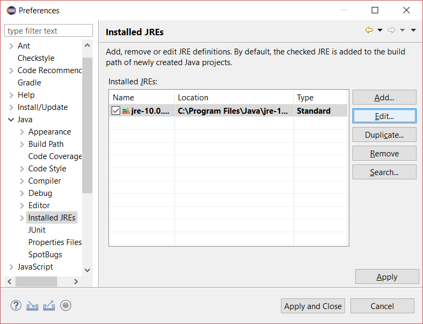The width and height of the screenshot is (423, 324).
Task: Sort the table by Location column header
Action: pyautogui.click(x=233, y=98)
